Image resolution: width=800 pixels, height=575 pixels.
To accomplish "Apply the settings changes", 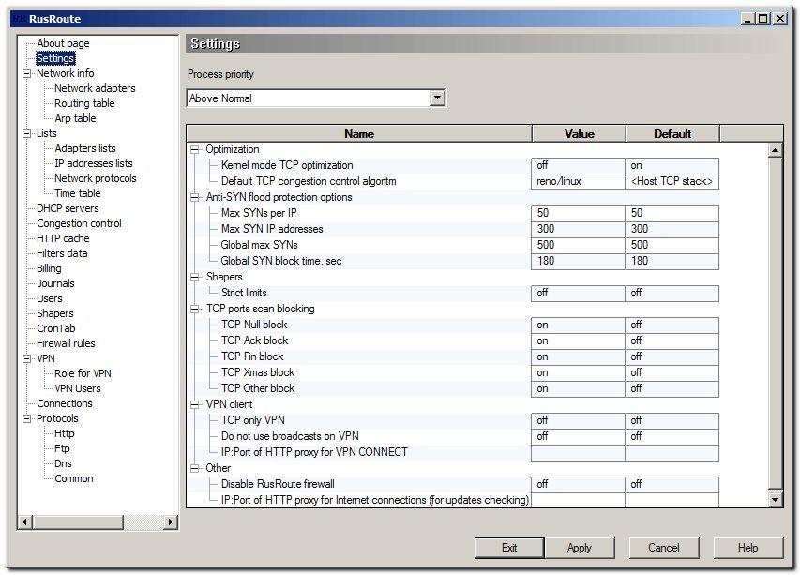I will click(579, 548).
